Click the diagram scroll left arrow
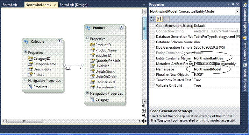Screen dimensions: 249x135 click(x=4, y=121)
